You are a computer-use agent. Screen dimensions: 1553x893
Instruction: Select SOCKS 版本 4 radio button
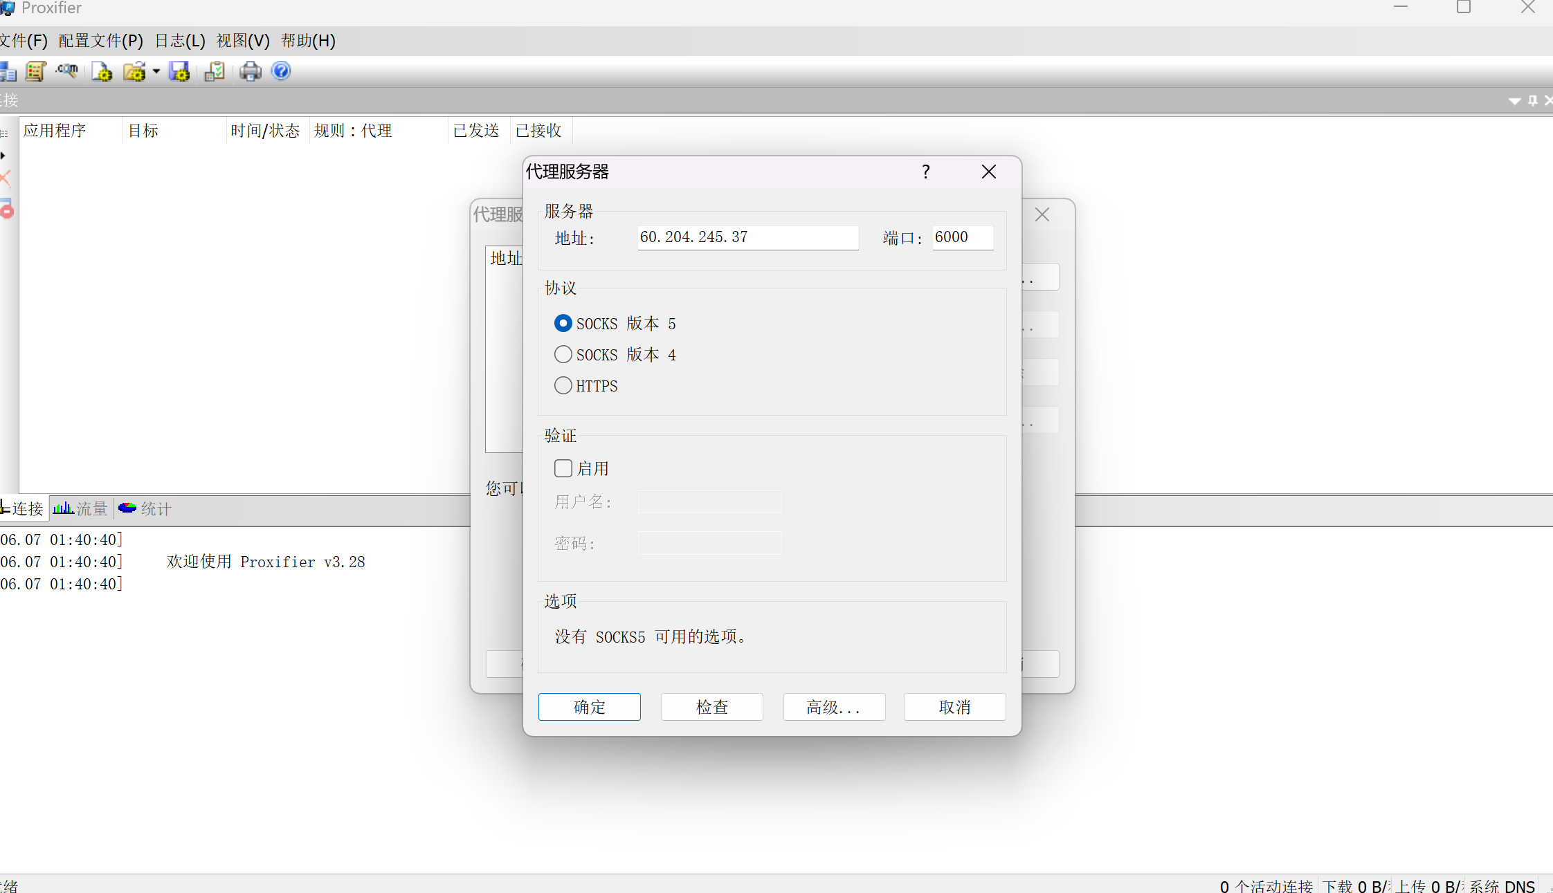click(563, 355)
